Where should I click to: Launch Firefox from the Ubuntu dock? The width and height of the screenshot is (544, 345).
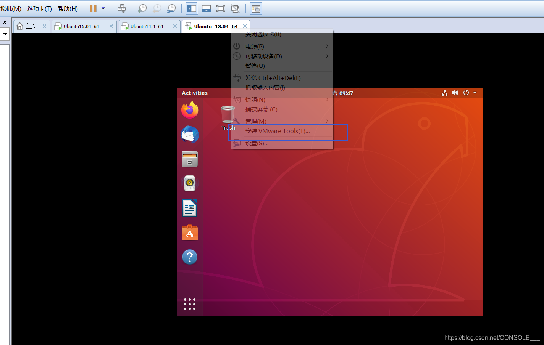190,110
